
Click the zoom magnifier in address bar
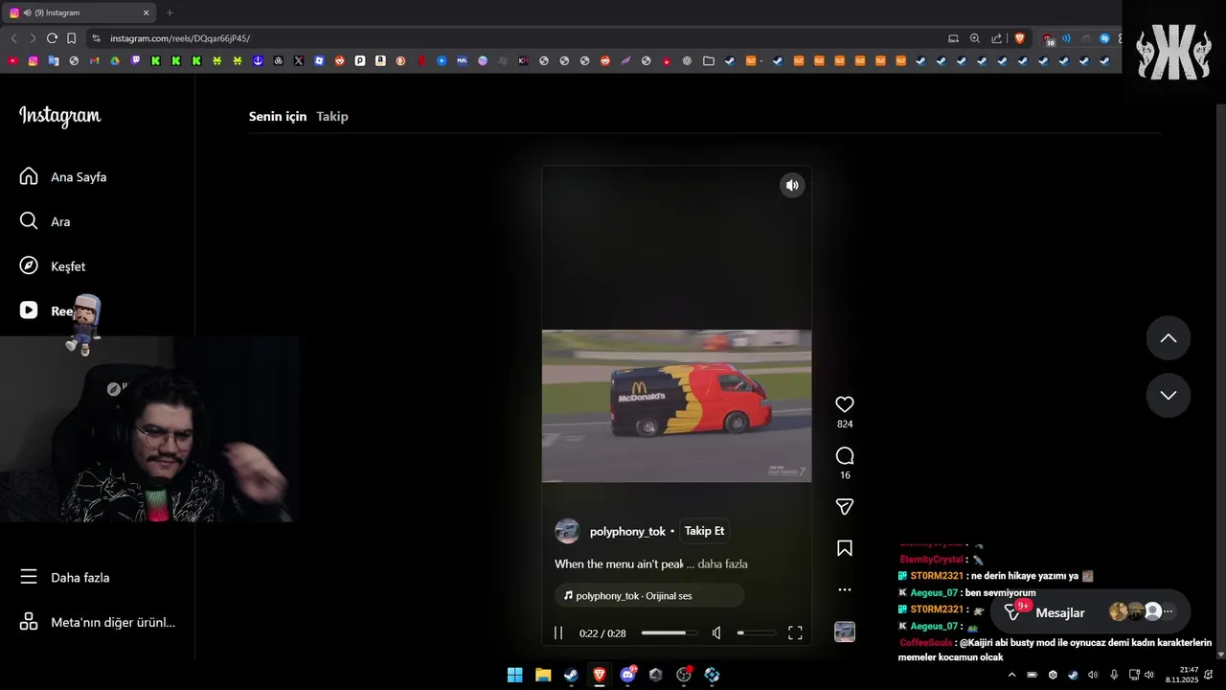coord(975,38)
